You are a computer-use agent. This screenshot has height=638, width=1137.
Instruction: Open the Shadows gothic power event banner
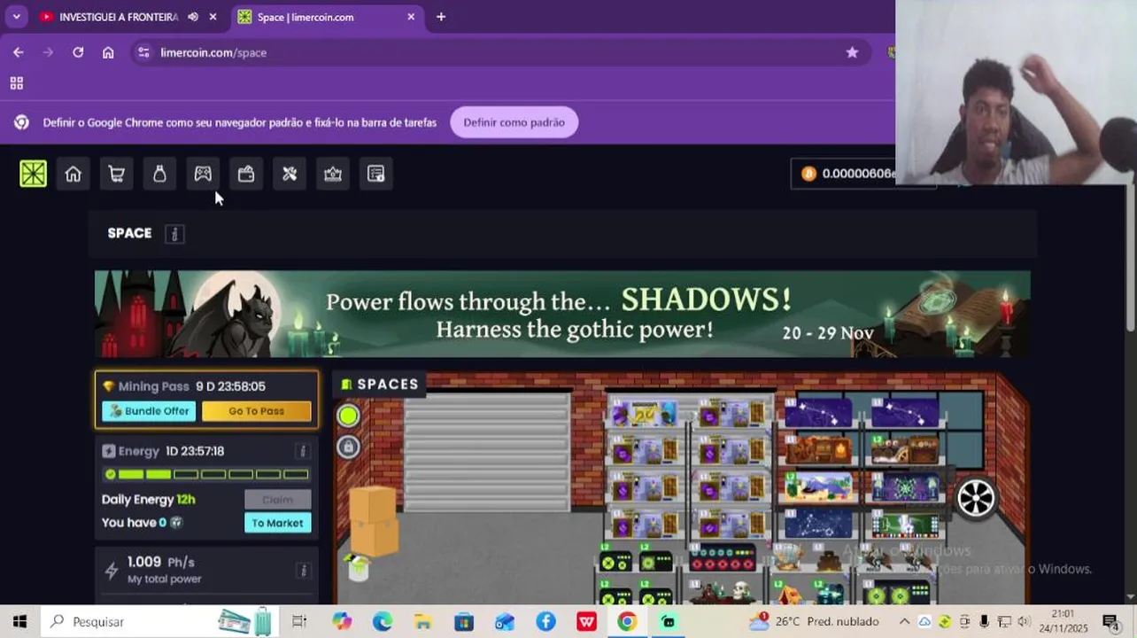pos(562,315)
